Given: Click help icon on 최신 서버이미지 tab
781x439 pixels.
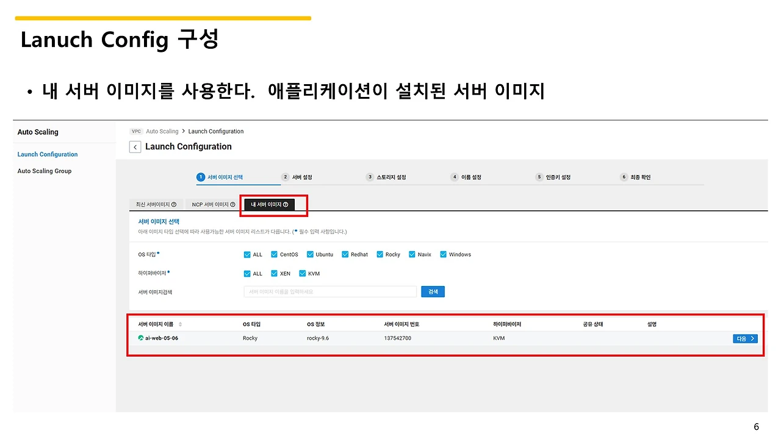Looking at the screenshot, I should tap(174, 205).
